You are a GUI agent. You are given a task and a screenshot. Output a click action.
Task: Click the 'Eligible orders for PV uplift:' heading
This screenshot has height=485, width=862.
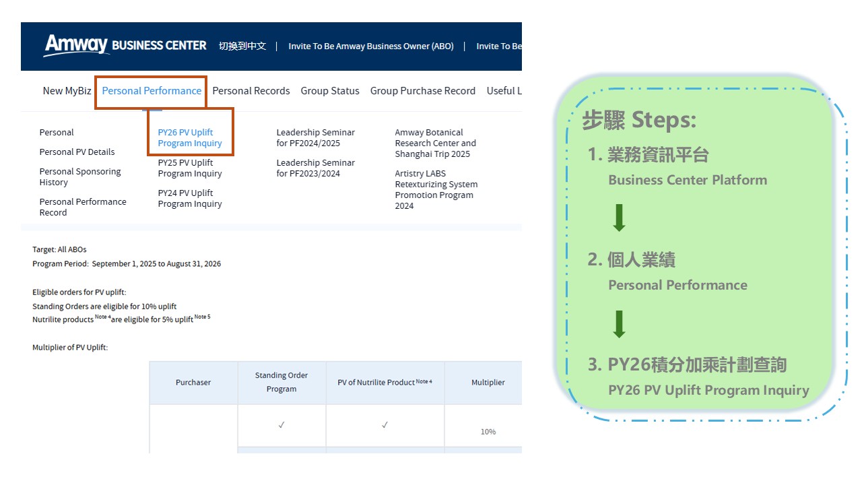point(79,292)
